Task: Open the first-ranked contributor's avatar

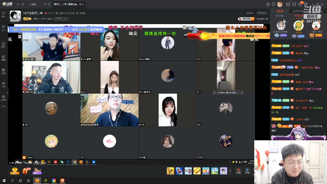Action: pyautogui.click(x=281, y=26)
